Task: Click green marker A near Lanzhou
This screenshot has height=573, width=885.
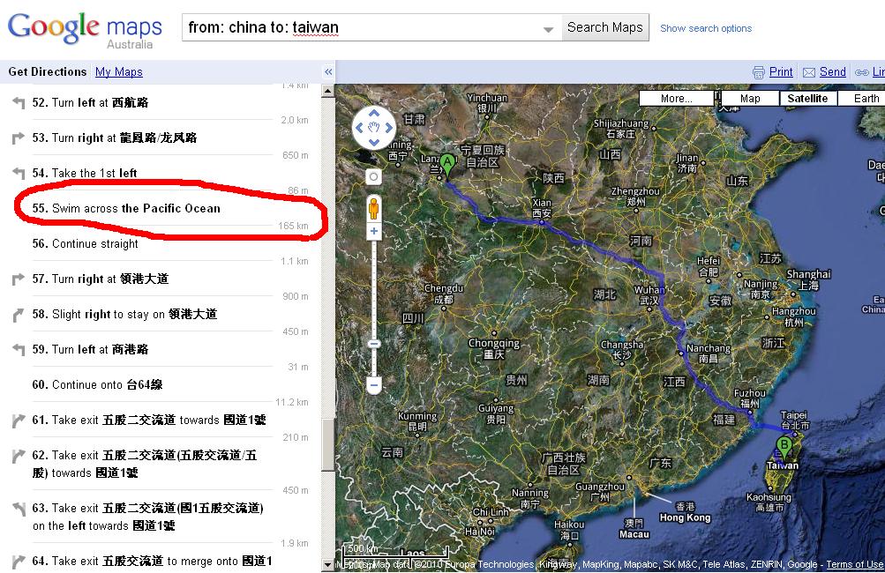Action: (447, 167)
